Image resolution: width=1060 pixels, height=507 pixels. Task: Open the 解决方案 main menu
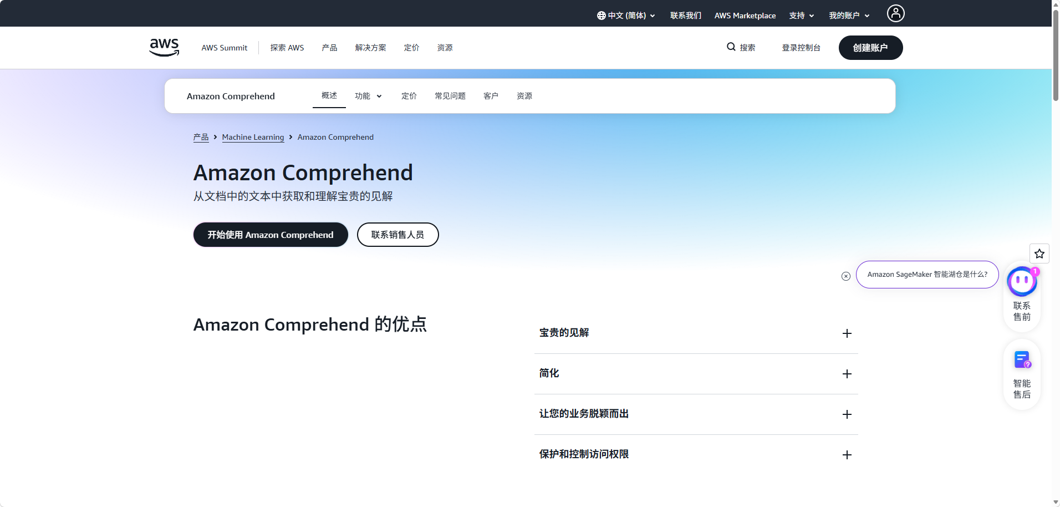pyautogui.click(x=371, y=48)
